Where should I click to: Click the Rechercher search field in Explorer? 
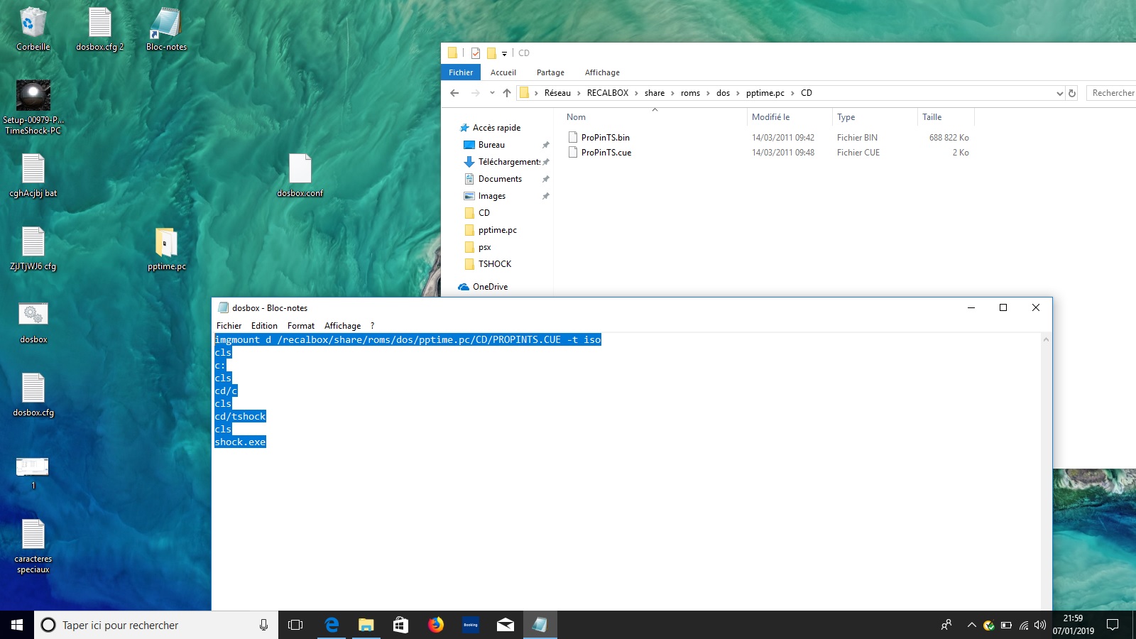(1111, 93)
